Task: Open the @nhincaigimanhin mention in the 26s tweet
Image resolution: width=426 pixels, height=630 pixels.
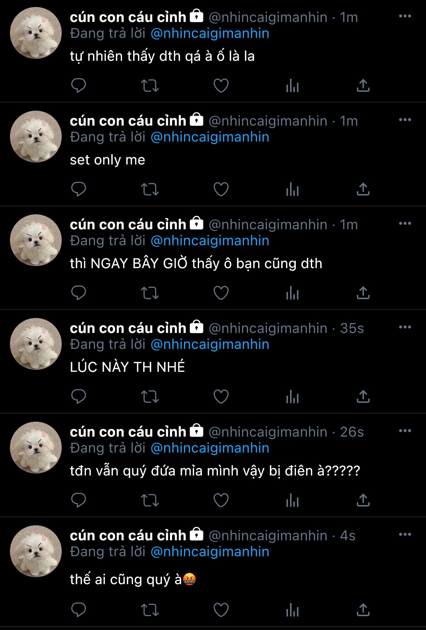Action: [210, 448]
